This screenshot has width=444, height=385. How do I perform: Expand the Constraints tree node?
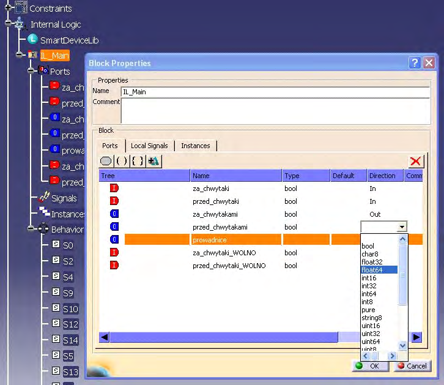point(8,7)
